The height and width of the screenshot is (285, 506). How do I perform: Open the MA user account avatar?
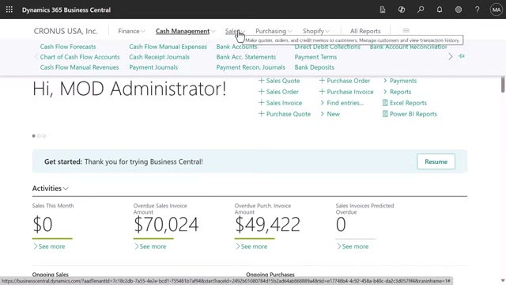497,9
